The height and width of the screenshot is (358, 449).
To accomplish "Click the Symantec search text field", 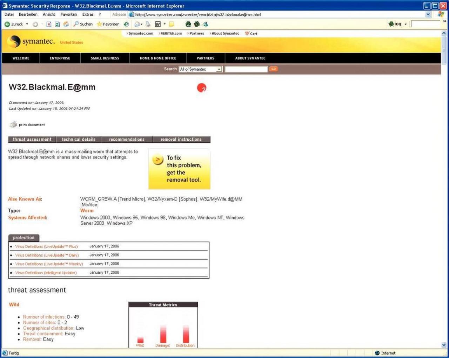I will point(246,69).
